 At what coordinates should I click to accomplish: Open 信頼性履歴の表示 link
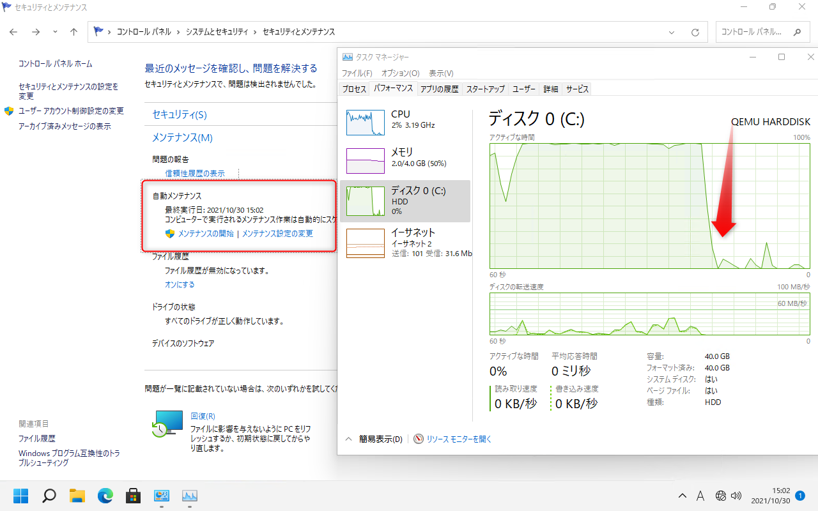(x=195, y=174)
